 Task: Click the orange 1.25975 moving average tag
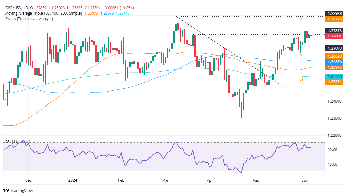tap(334, 67)
